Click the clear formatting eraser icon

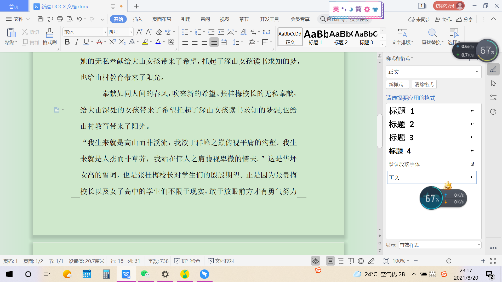click(159, 32)
